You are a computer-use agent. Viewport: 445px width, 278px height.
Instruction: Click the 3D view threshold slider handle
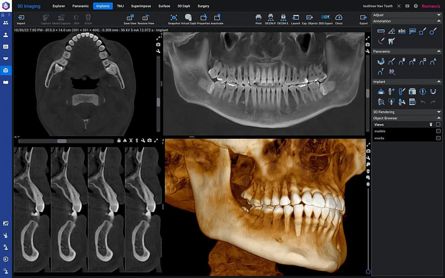(x=368, y=272)
